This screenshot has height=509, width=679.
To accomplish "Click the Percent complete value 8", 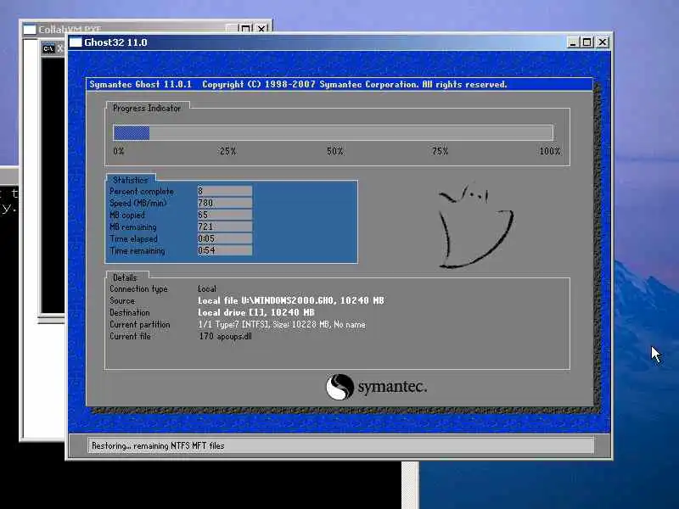I will 224,191.
